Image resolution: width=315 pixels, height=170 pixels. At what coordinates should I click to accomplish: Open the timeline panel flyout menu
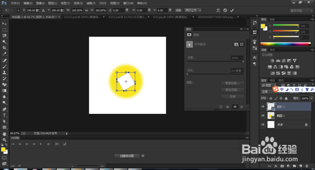(247, 138)
